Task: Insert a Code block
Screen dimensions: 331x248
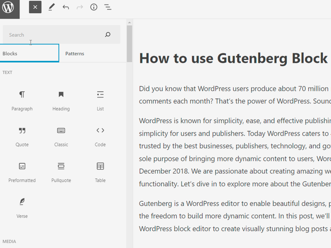Action: 100,136
